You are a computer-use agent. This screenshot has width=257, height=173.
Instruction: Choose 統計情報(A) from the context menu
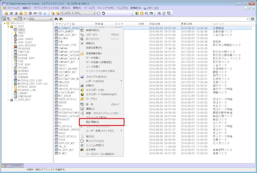pos(101,122)
